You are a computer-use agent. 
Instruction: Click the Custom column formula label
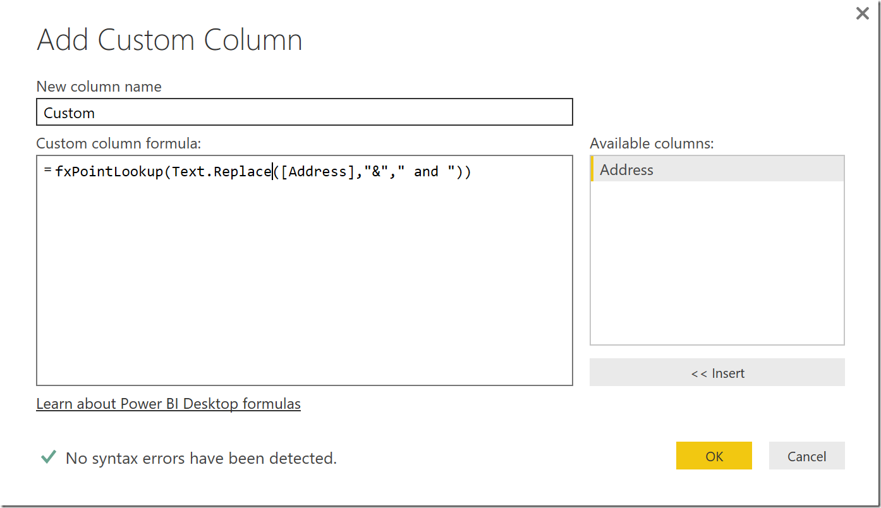[119, 143]
